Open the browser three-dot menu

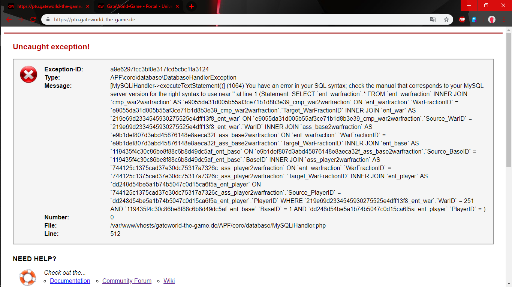[504, 20]
